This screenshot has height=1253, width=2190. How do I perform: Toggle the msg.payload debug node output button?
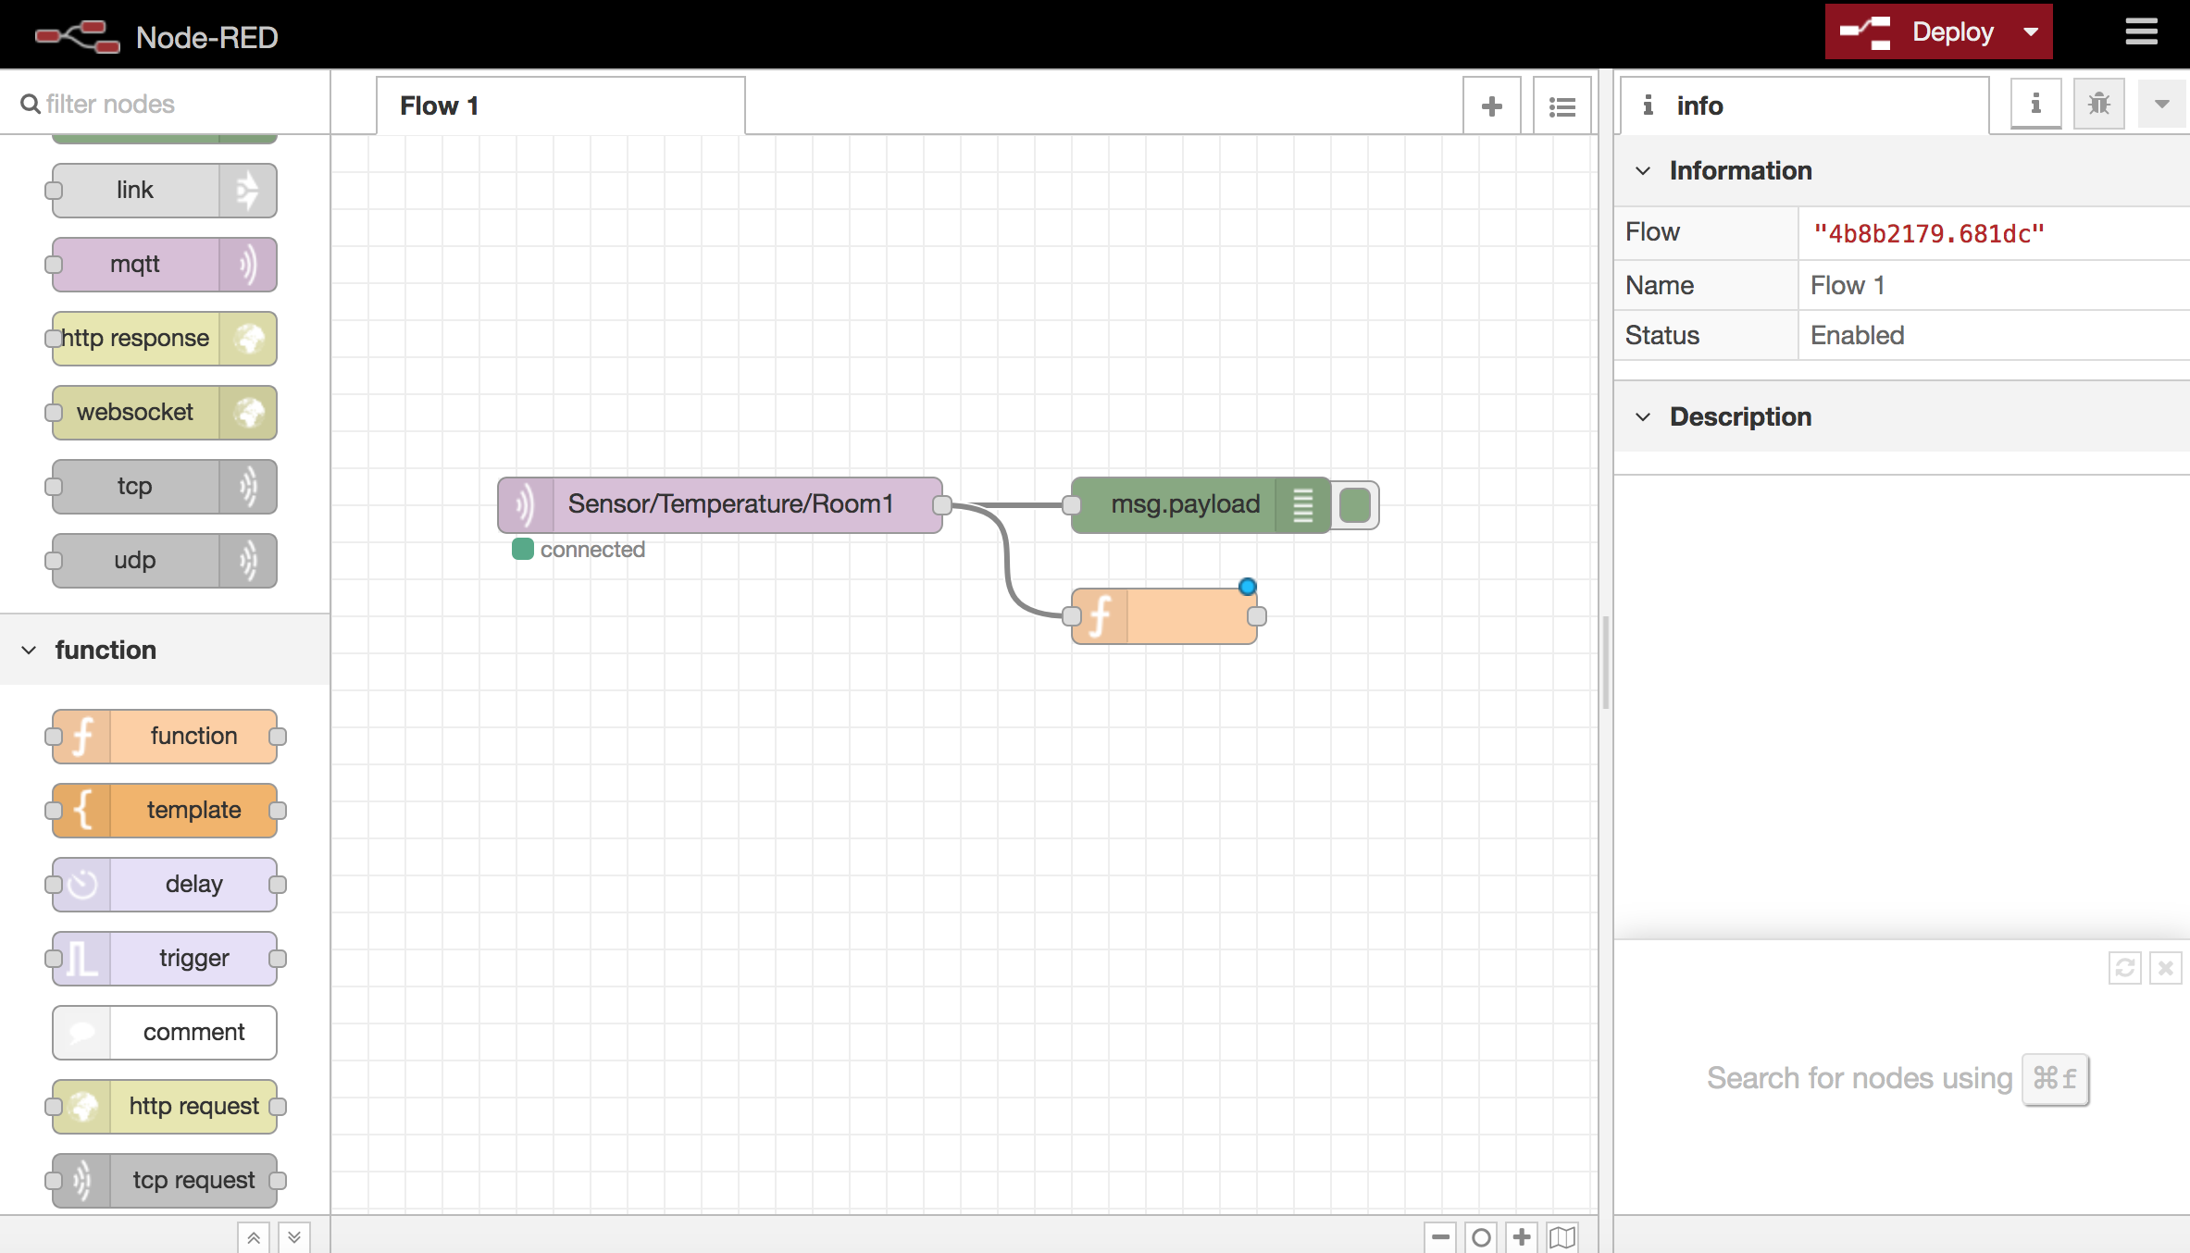click(x=1355, y=505)
